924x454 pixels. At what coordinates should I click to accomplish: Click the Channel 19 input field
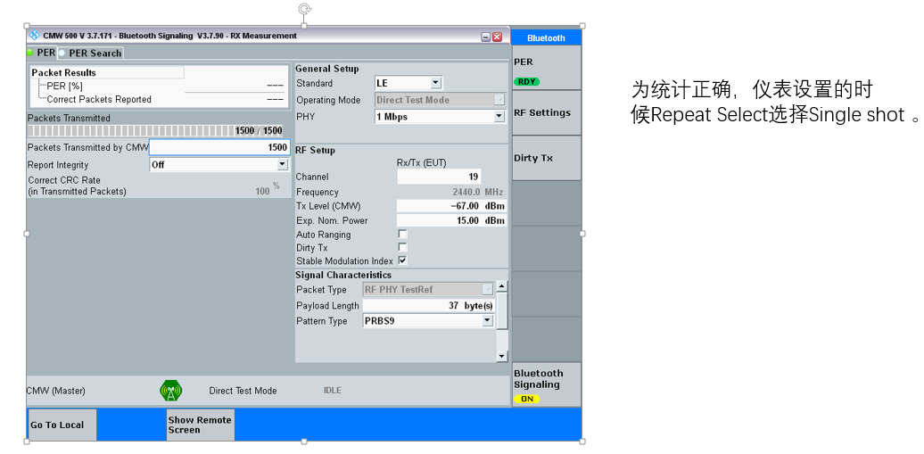point(439,177)
